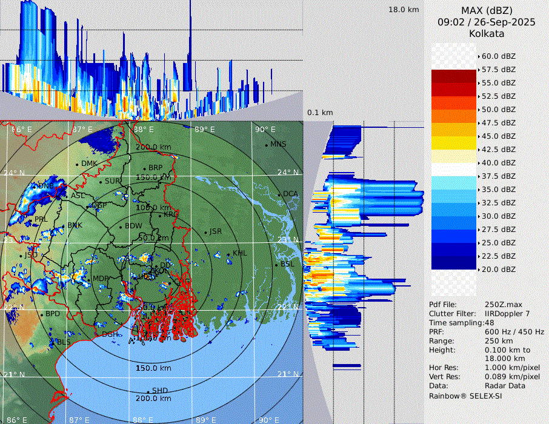The image size is (549, 424).
Task: Click the DMK station marker
Action: [78, 164]
